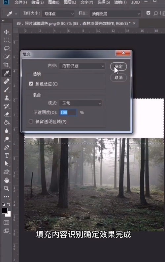Open the Edit menu
Viewport: 165px width, 262px height.
click(37, 2)
